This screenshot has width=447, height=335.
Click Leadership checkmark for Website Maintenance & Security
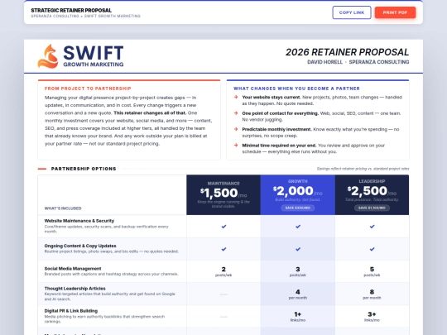tap(372, 227)
